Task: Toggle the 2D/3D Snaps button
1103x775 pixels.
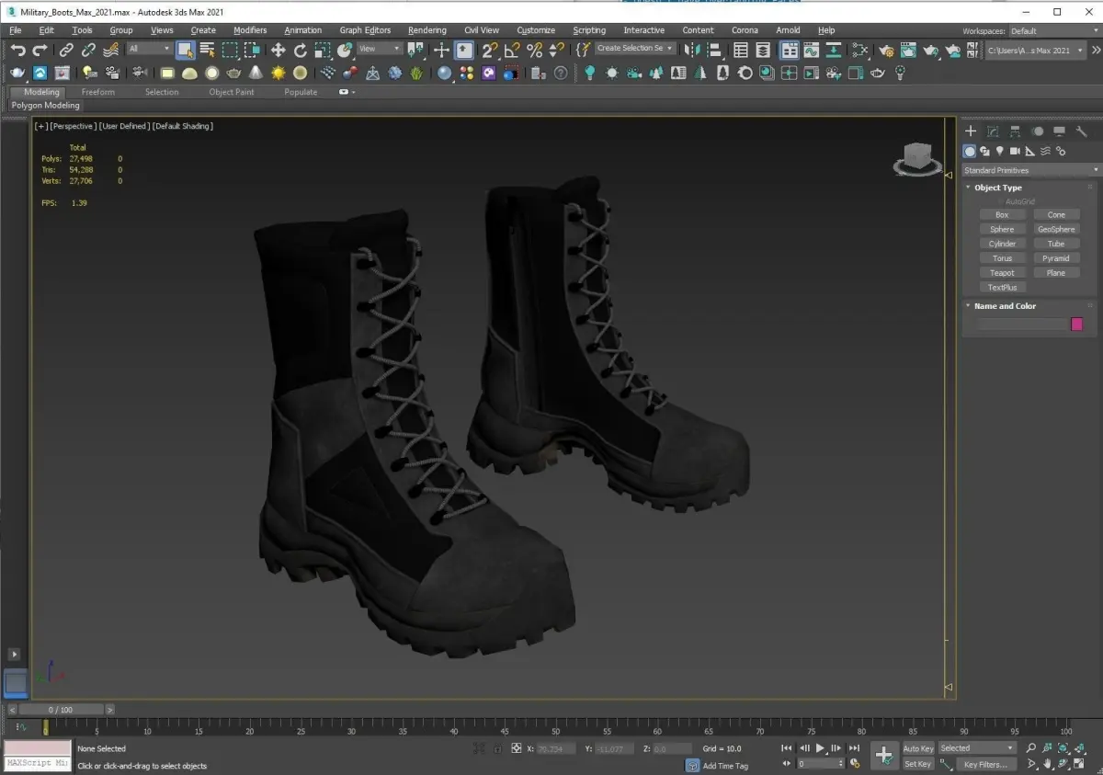Action: click(x=490, y=50)
